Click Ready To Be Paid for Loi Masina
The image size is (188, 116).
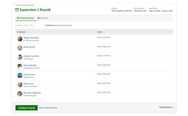point(104,83)
